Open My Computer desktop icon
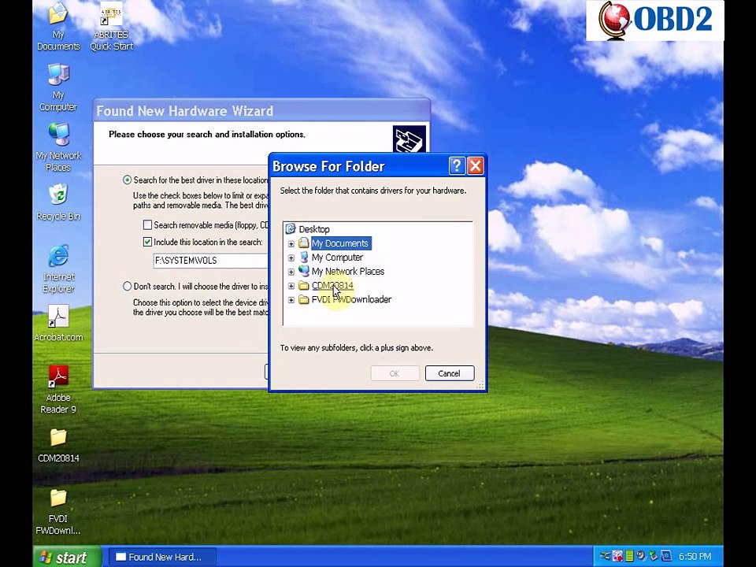The image size is (756, 567). pyautogui.click(x=58, y=87)
